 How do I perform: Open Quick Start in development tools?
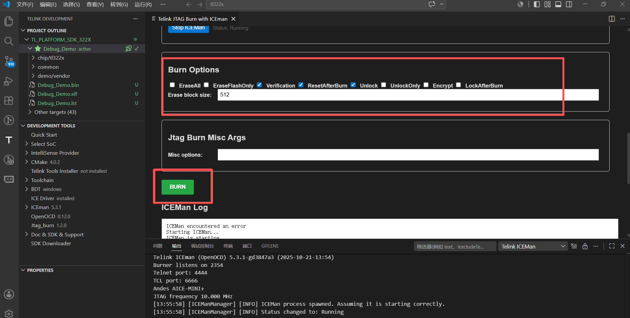[44, 135]
